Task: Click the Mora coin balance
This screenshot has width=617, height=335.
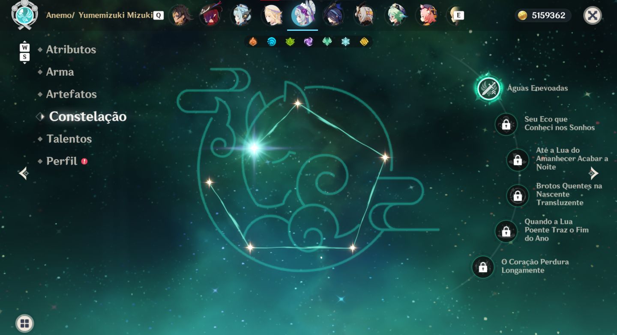Action: tap(543, 16)
